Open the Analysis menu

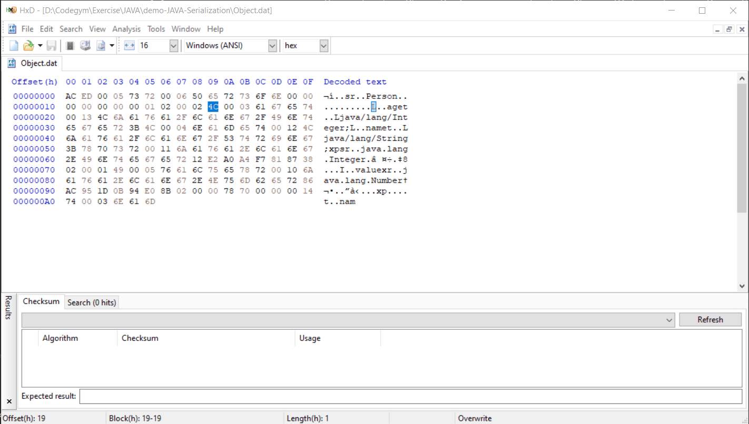pyautogui.click(x=126, y=29)
